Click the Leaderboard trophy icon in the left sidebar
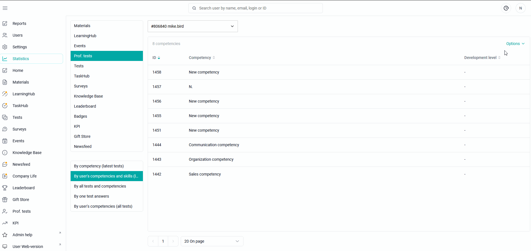This screenshot has height=251, width=531. click(5, 188)
